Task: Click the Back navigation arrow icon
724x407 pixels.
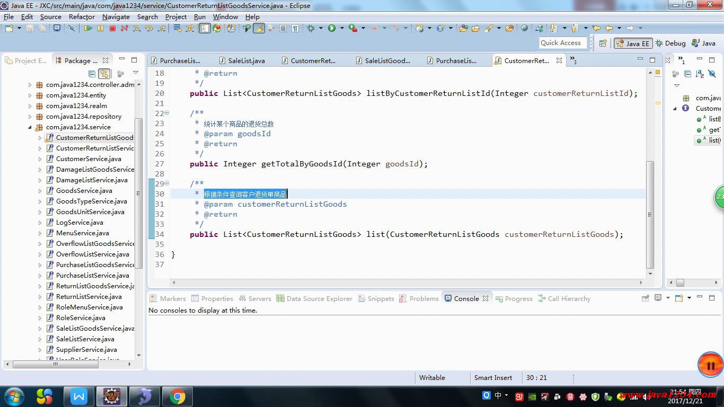Action: pos(608,28)
